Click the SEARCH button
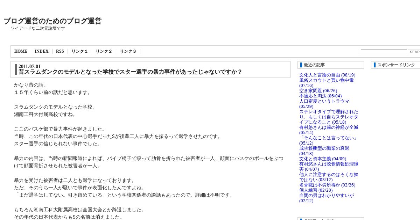 (414, 52)
